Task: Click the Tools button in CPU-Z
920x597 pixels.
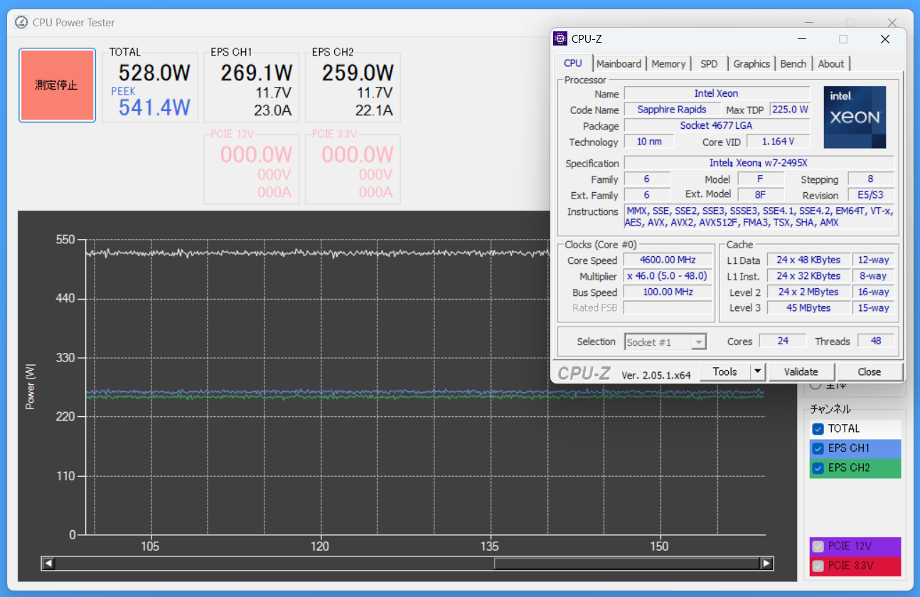Action: tap(725, 371)
